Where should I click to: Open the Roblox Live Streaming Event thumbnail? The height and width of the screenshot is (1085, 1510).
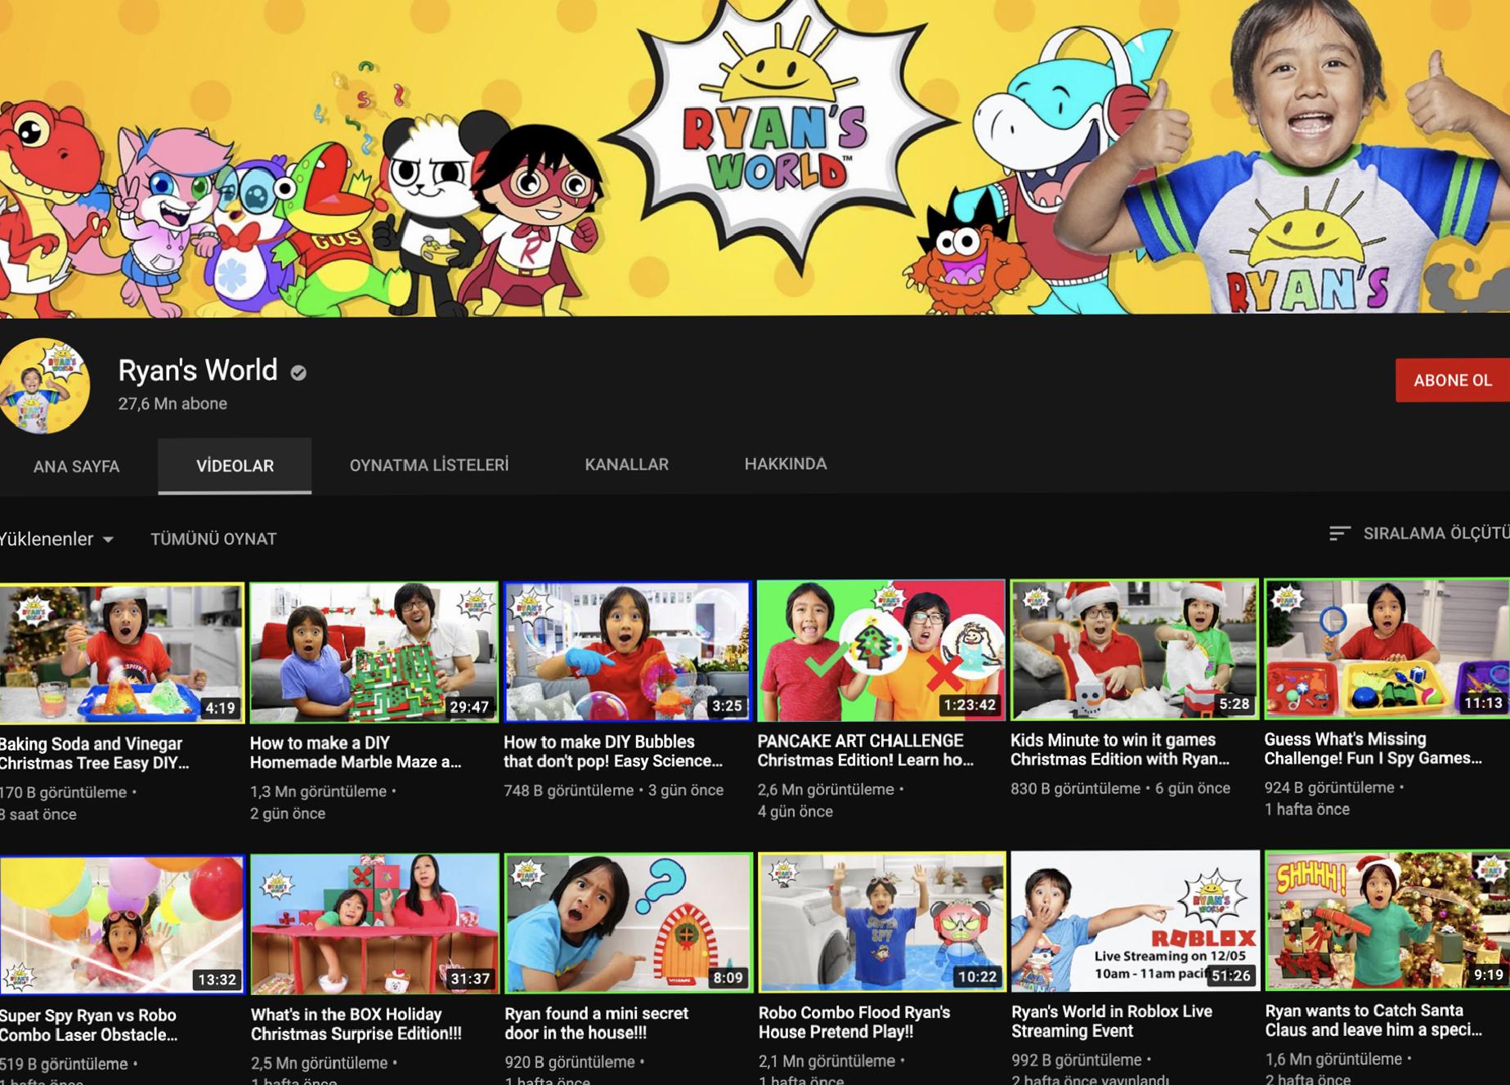click(1136, 921)
